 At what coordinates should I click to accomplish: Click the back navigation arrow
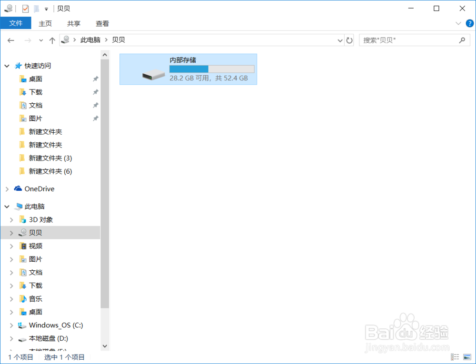pos(10,40)
